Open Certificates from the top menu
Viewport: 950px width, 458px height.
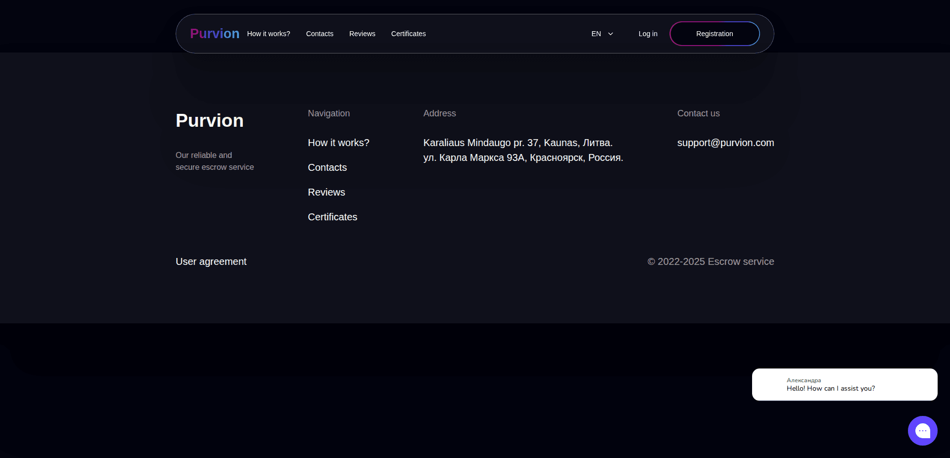point(408,34)
